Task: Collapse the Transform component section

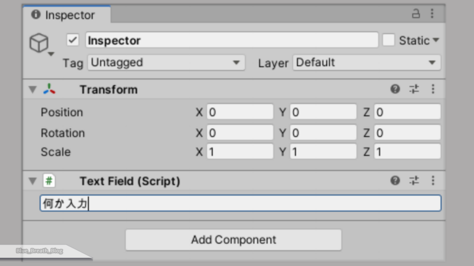Action: (32, 90)
